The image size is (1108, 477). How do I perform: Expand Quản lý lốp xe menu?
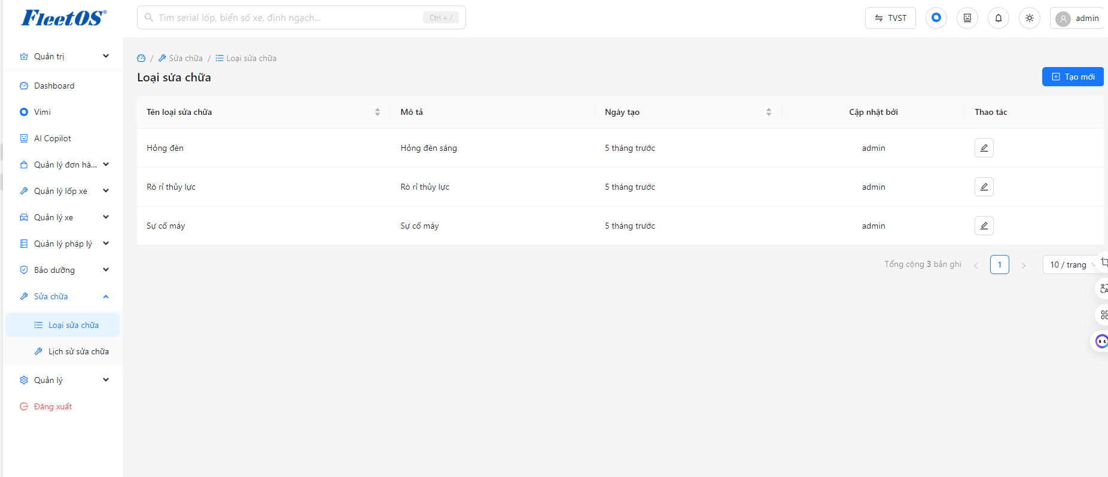point(63,191)
